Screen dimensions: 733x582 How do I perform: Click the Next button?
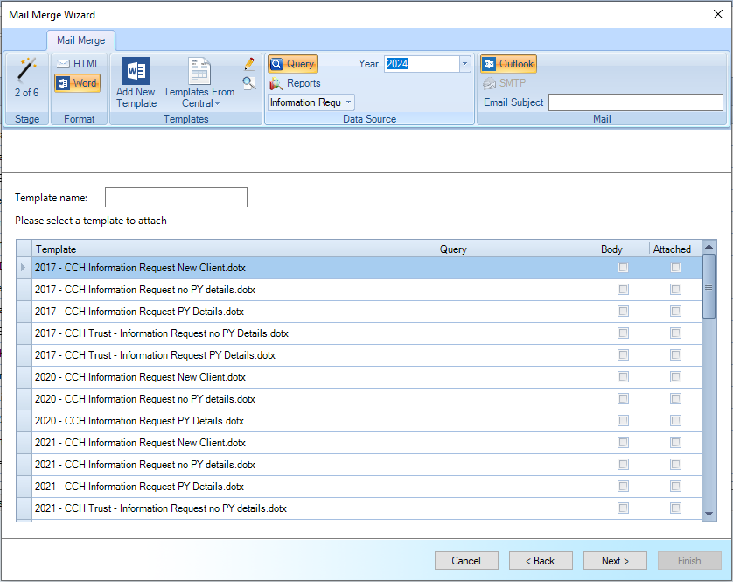point(615,561)
